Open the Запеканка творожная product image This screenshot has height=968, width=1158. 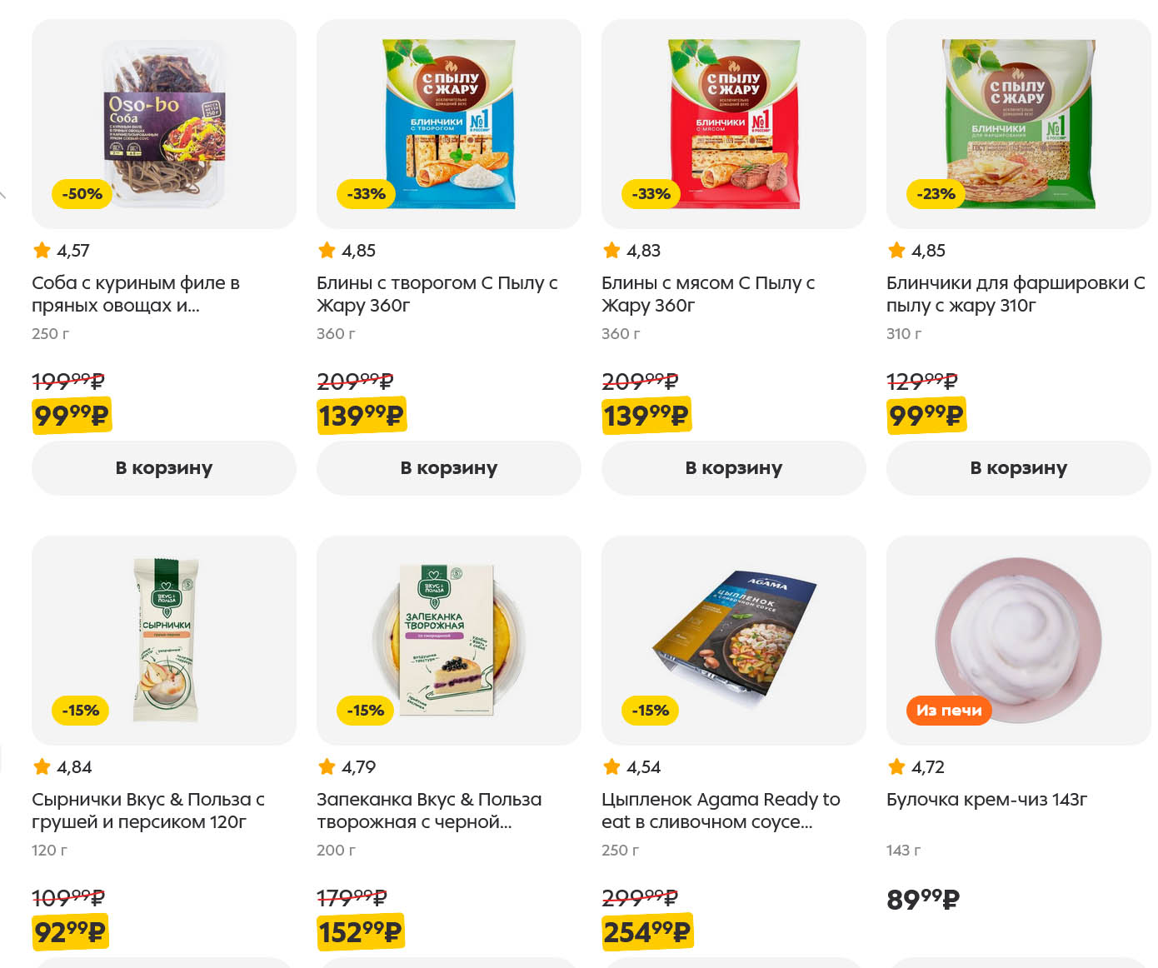(449, 640)
